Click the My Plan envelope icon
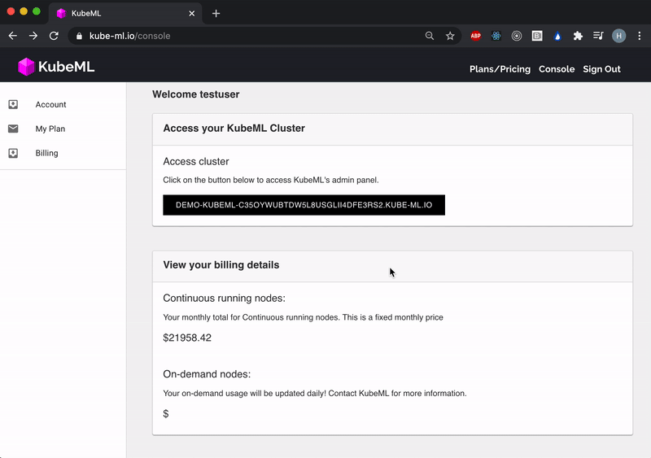This screenshot has height=458, width=651. pos(13,129)
